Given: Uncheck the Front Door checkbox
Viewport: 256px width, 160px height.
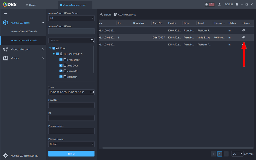Looking at the screenshot, I should coord(61,60).
